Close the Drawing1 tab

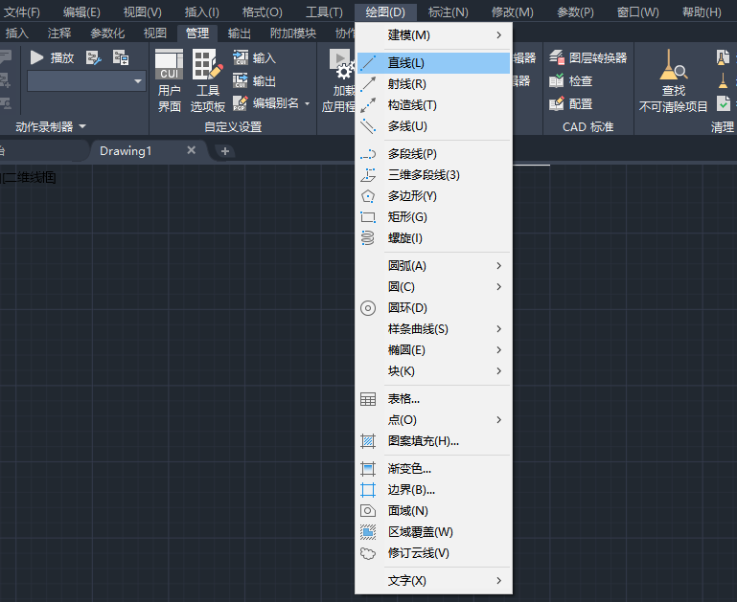(x=192, y=150)
